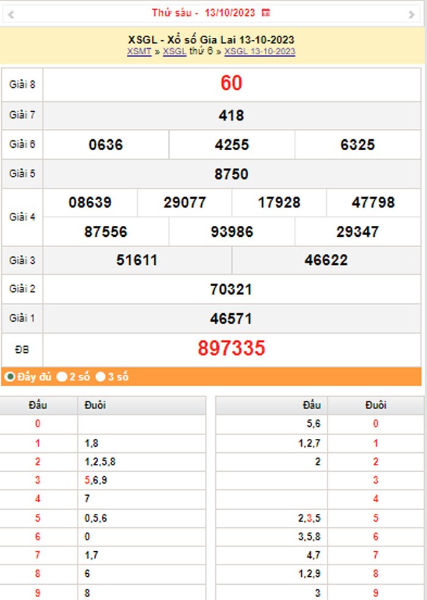Select the 3 số radio option

(100, 377)
